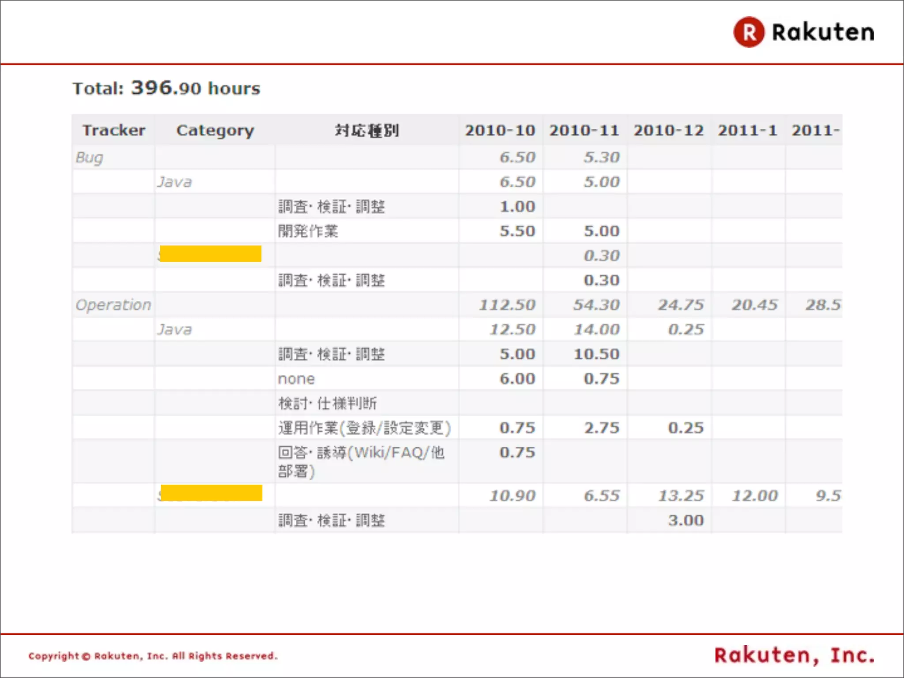
Task: Click the Operation tracker row label
Action: pos(113,305)
